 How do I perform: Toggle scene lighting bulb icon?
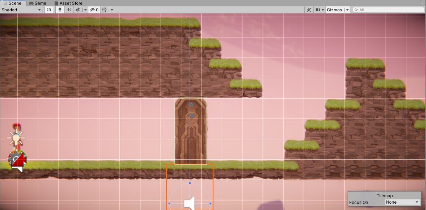[60, 10]
